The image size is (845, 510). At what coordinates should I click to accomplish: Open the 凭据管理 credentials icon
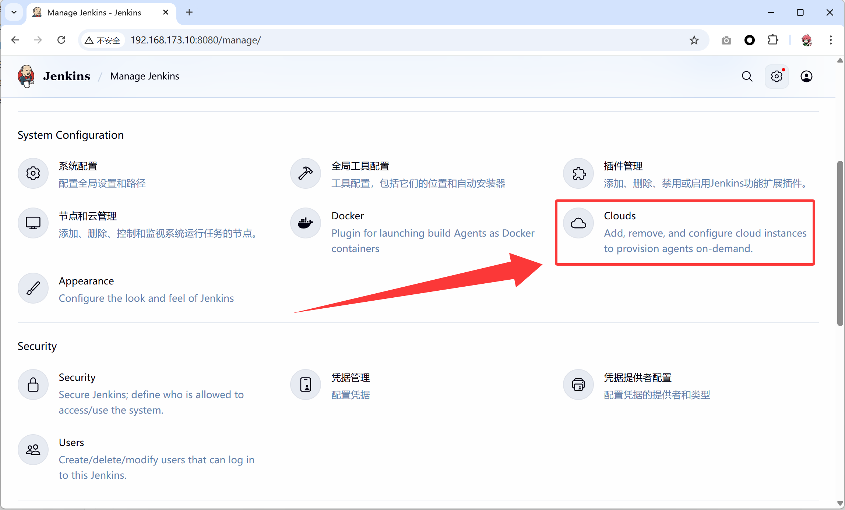pos(305,385)
